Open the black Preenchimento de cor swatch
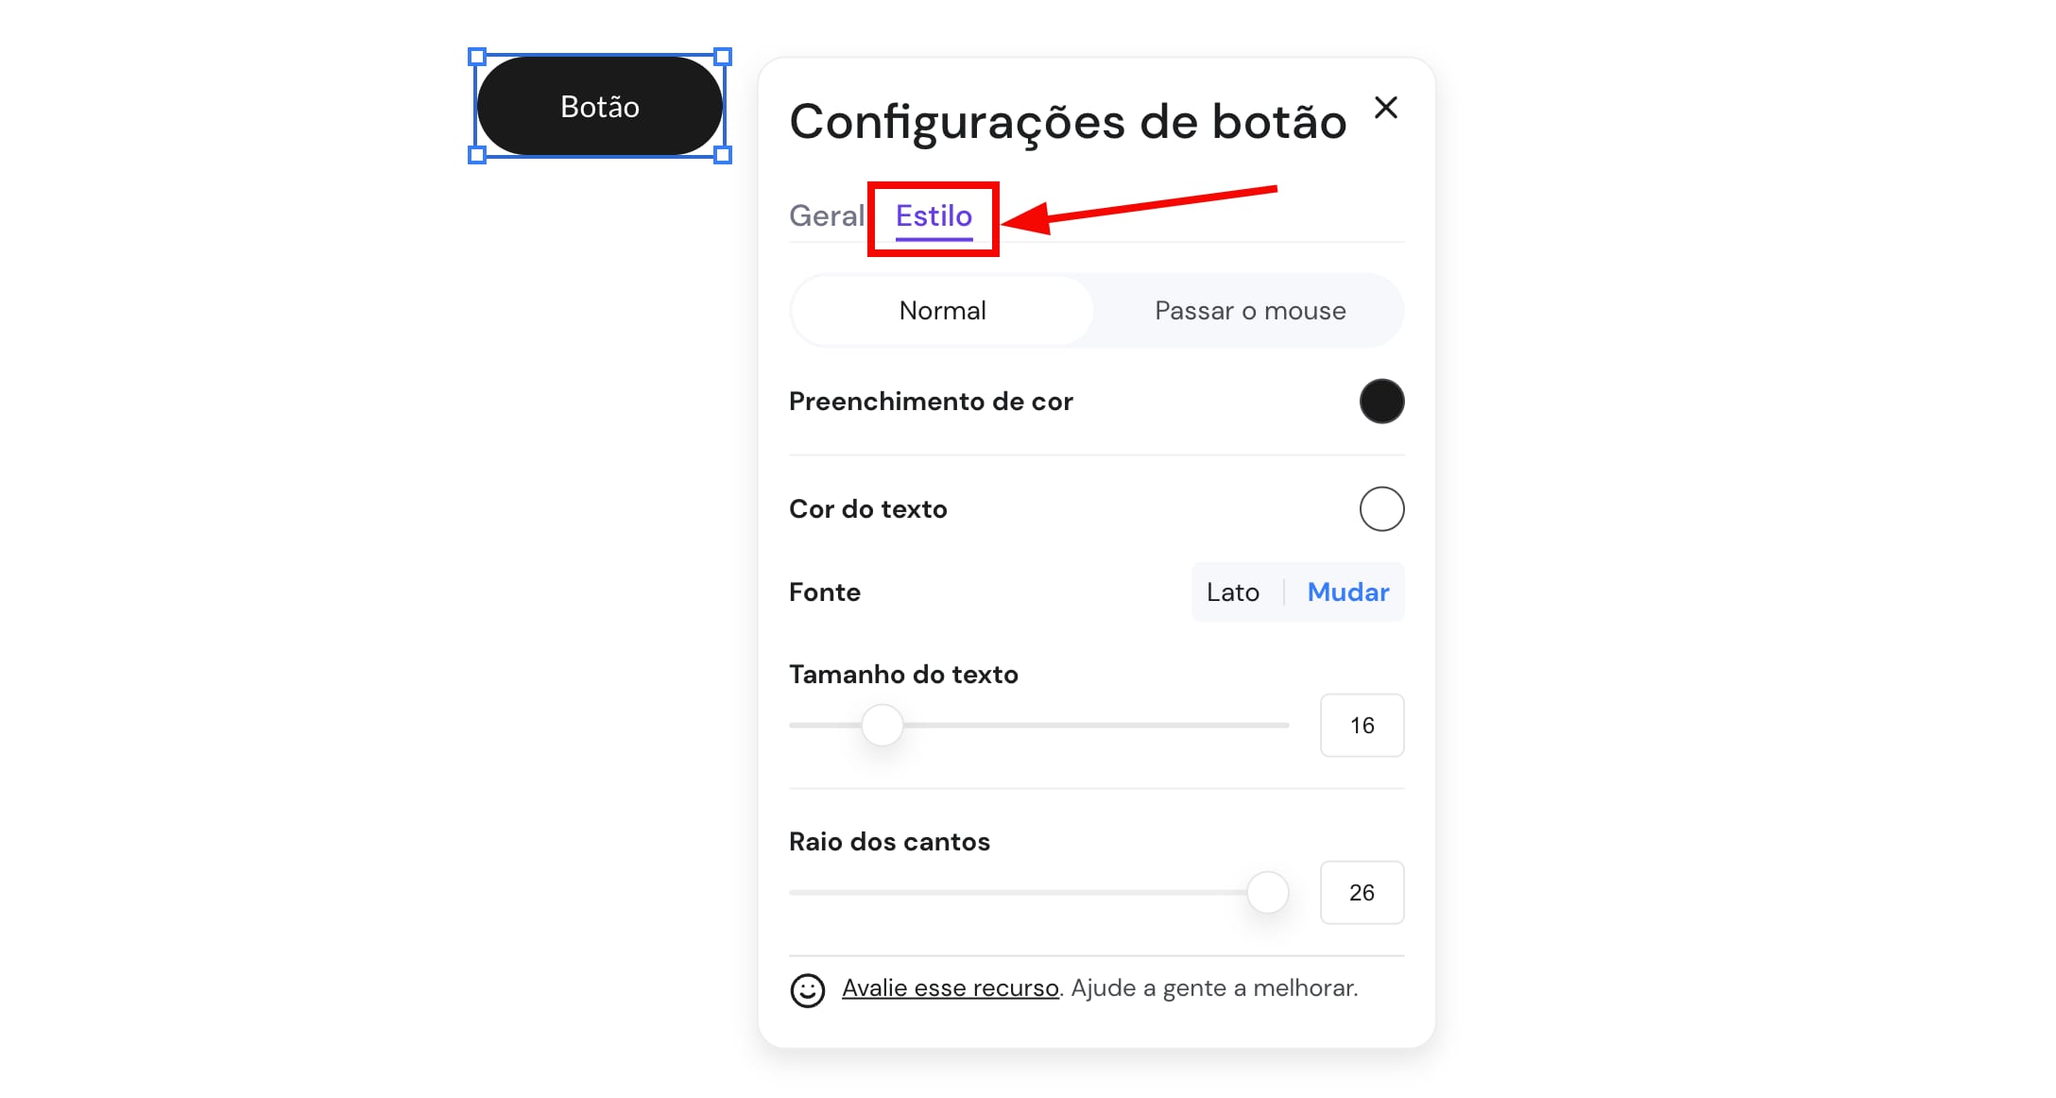 [x=1381, y=402]
